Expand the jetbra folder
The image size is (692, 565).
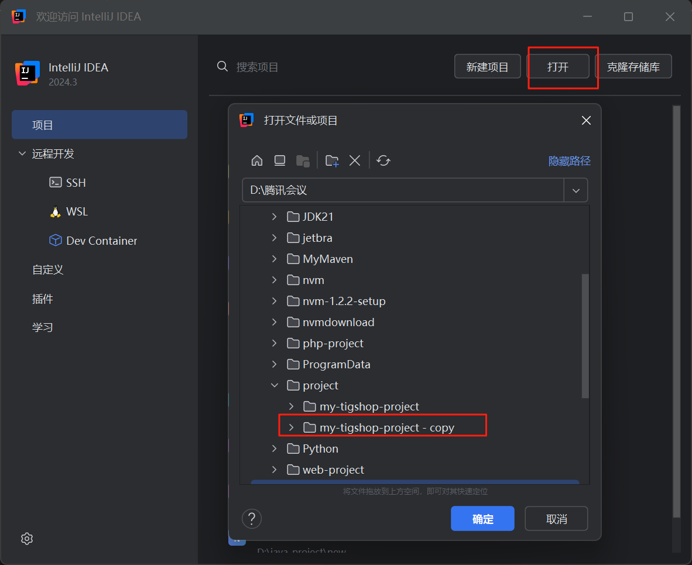pos(275,238)
